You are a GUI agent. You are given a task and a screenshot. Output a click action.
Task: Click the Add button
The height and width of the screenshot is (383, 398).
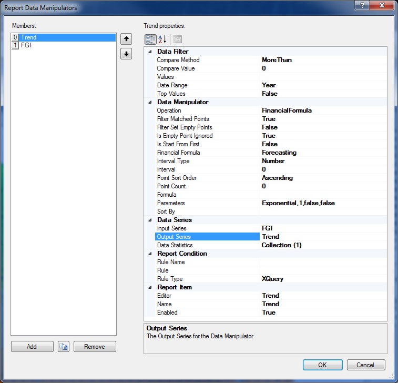pyautogui.click(x=32, y=347)
